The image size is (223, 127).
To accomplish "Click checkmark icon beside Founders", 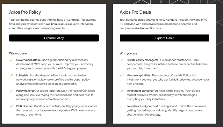I will pyautogui.click(x=122, y=106).
